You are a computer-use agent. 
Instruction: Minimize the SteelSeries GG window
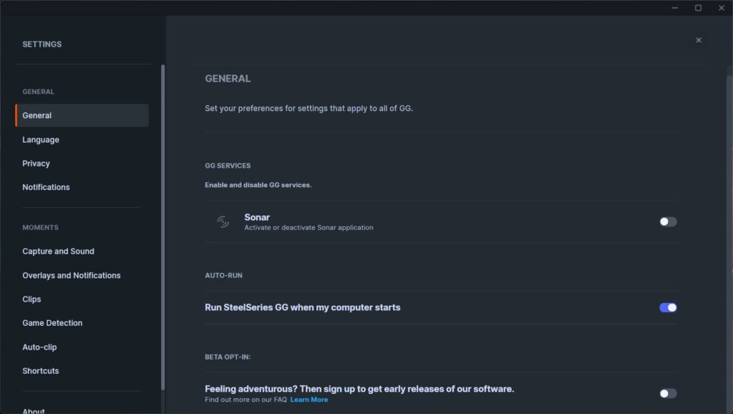click(674, 8)
